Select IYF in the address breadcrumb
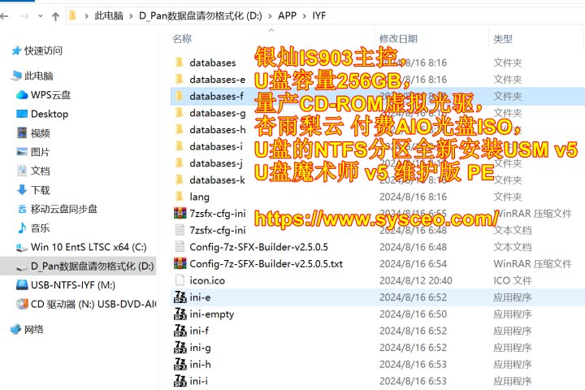Image resolution: width=585 pixels, height=390 pixels. pos(319,15)
